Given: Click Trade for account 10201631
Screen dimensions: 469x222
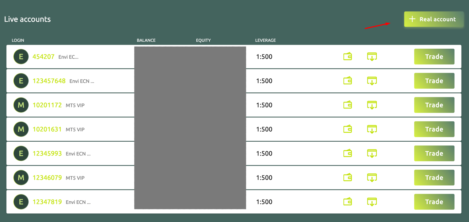Looking at the screenshot, I should [434, 129].
